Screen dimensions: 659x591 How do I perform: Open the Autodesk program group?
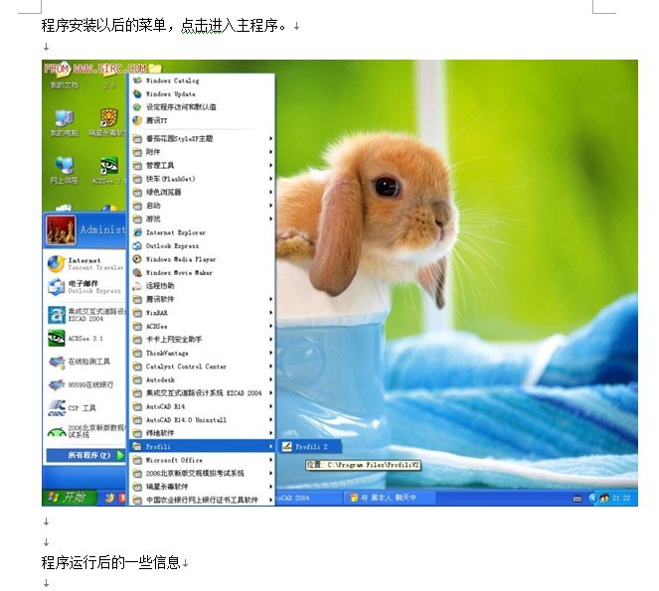click(x=202, y=379)
